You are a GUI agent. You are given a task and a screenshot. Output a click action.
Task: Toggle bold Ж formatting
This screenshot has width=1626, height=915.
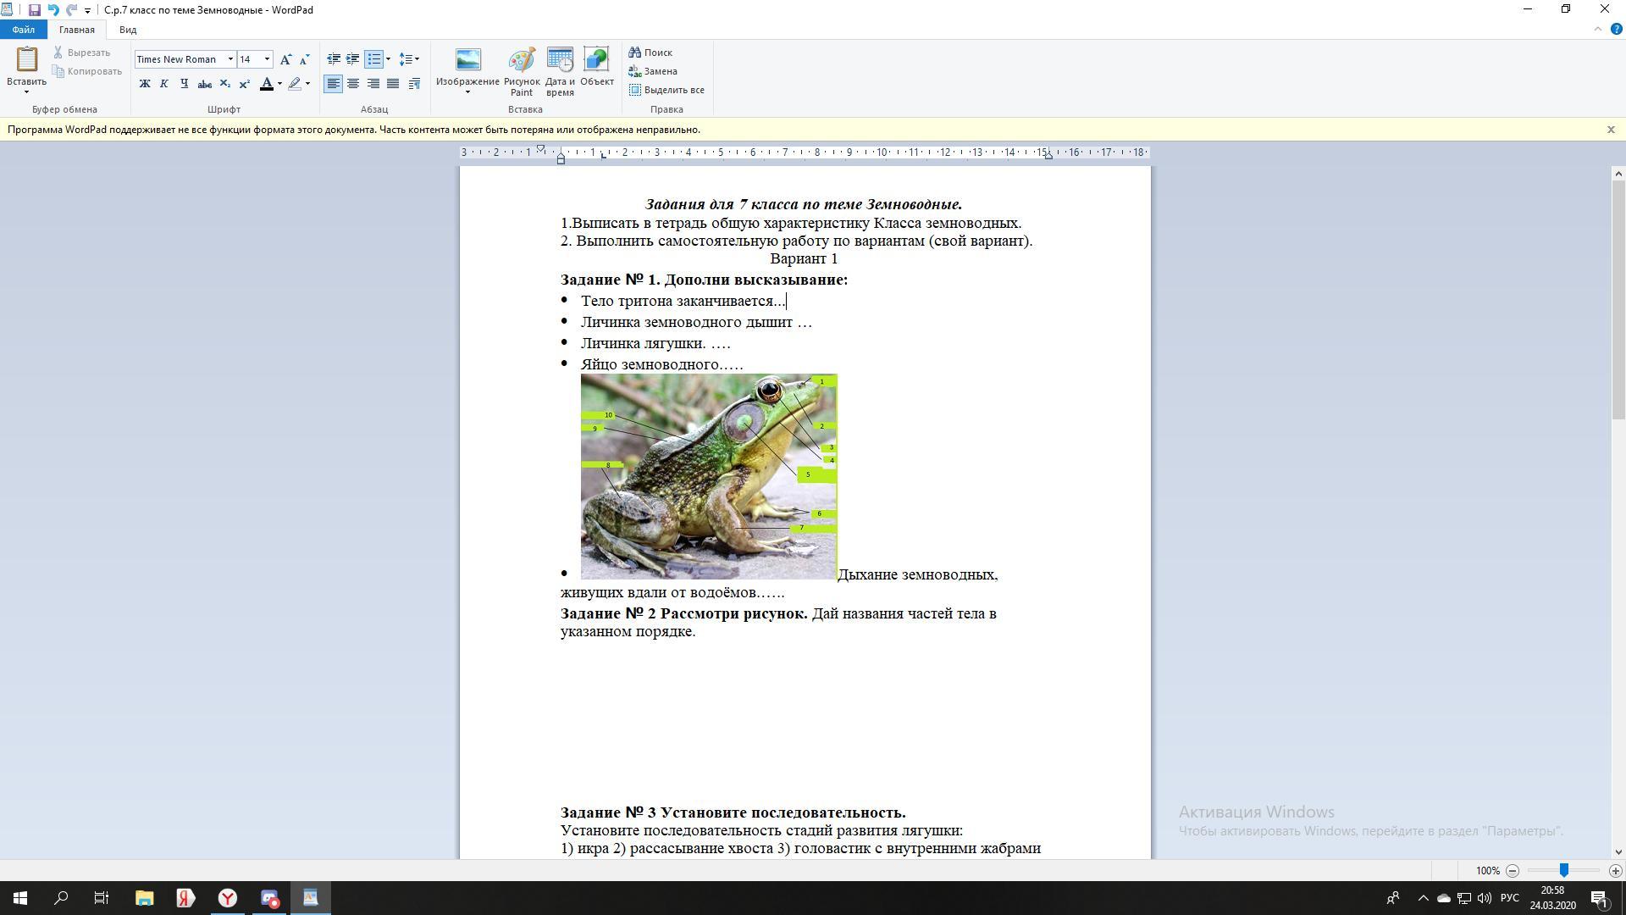click(x=145, y=84)
